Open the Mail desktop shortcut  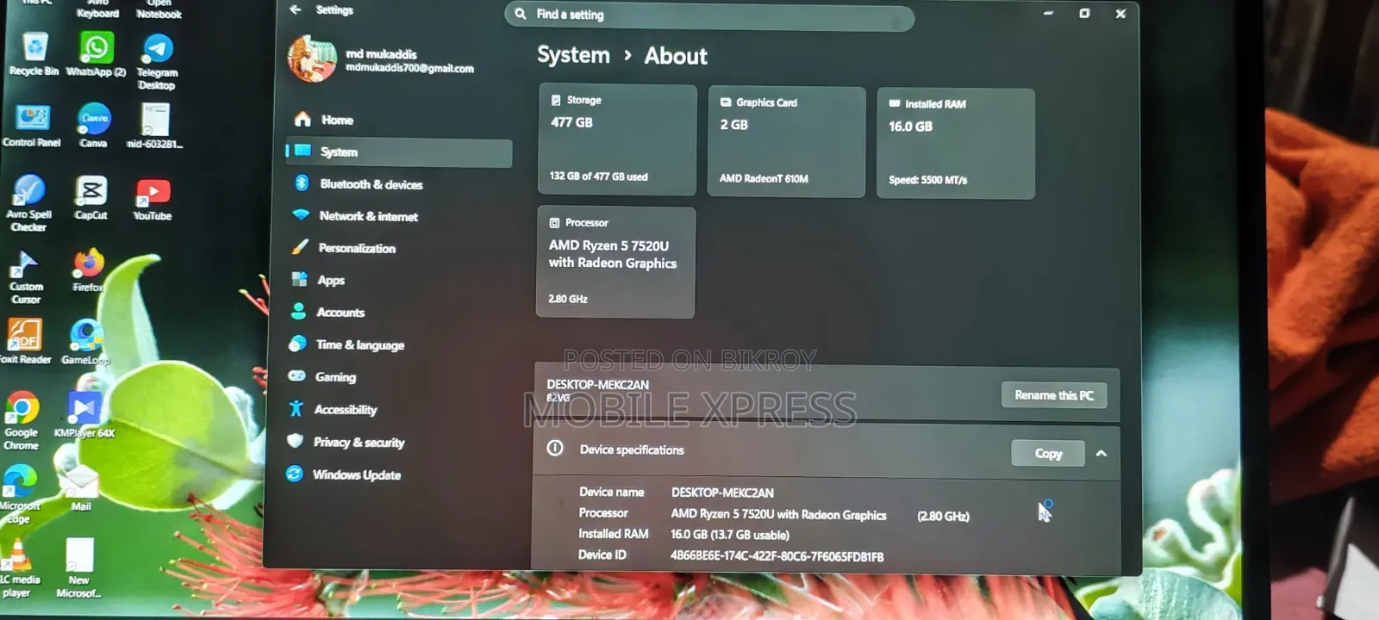click(81, 488)
